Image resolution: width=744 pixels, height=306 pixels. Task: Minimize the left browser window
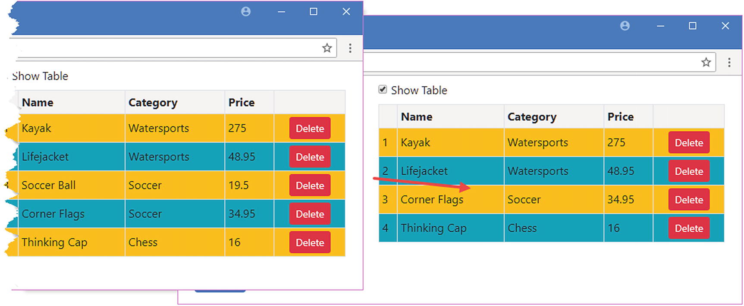tap(281, 12)
